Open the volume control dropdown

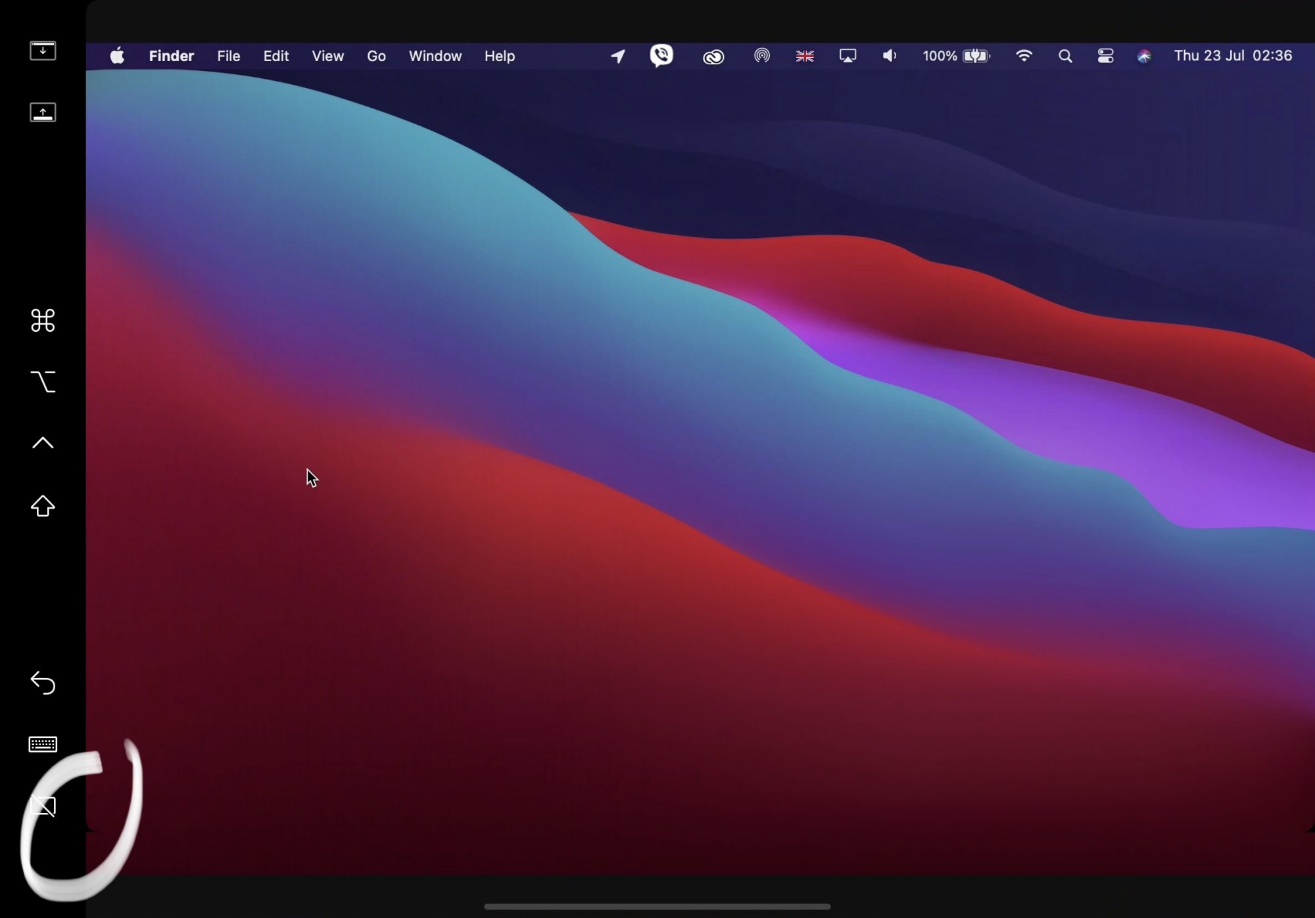click(x=890, y=56)
